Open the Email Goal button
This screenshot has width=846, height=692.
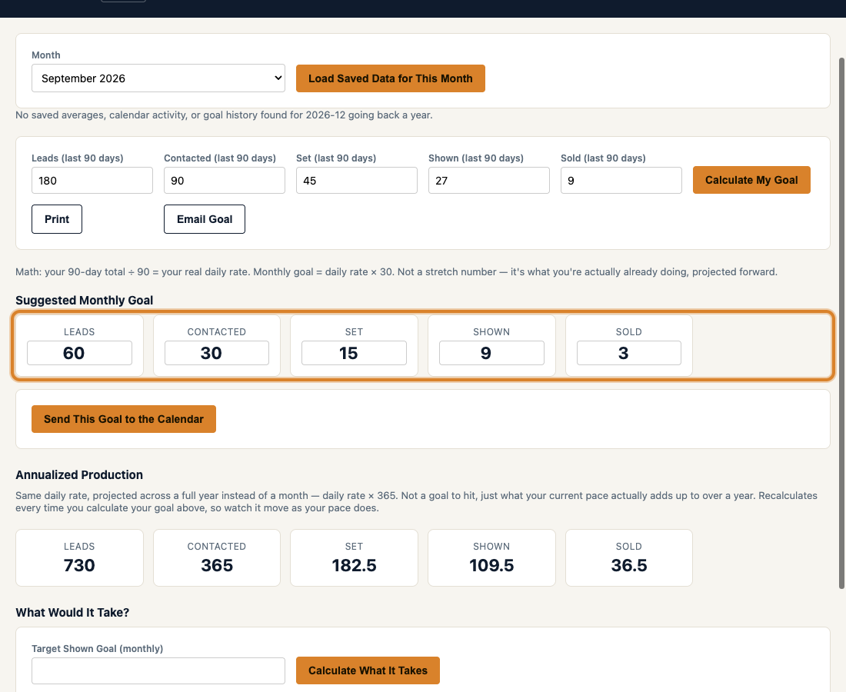coord(205,219)
